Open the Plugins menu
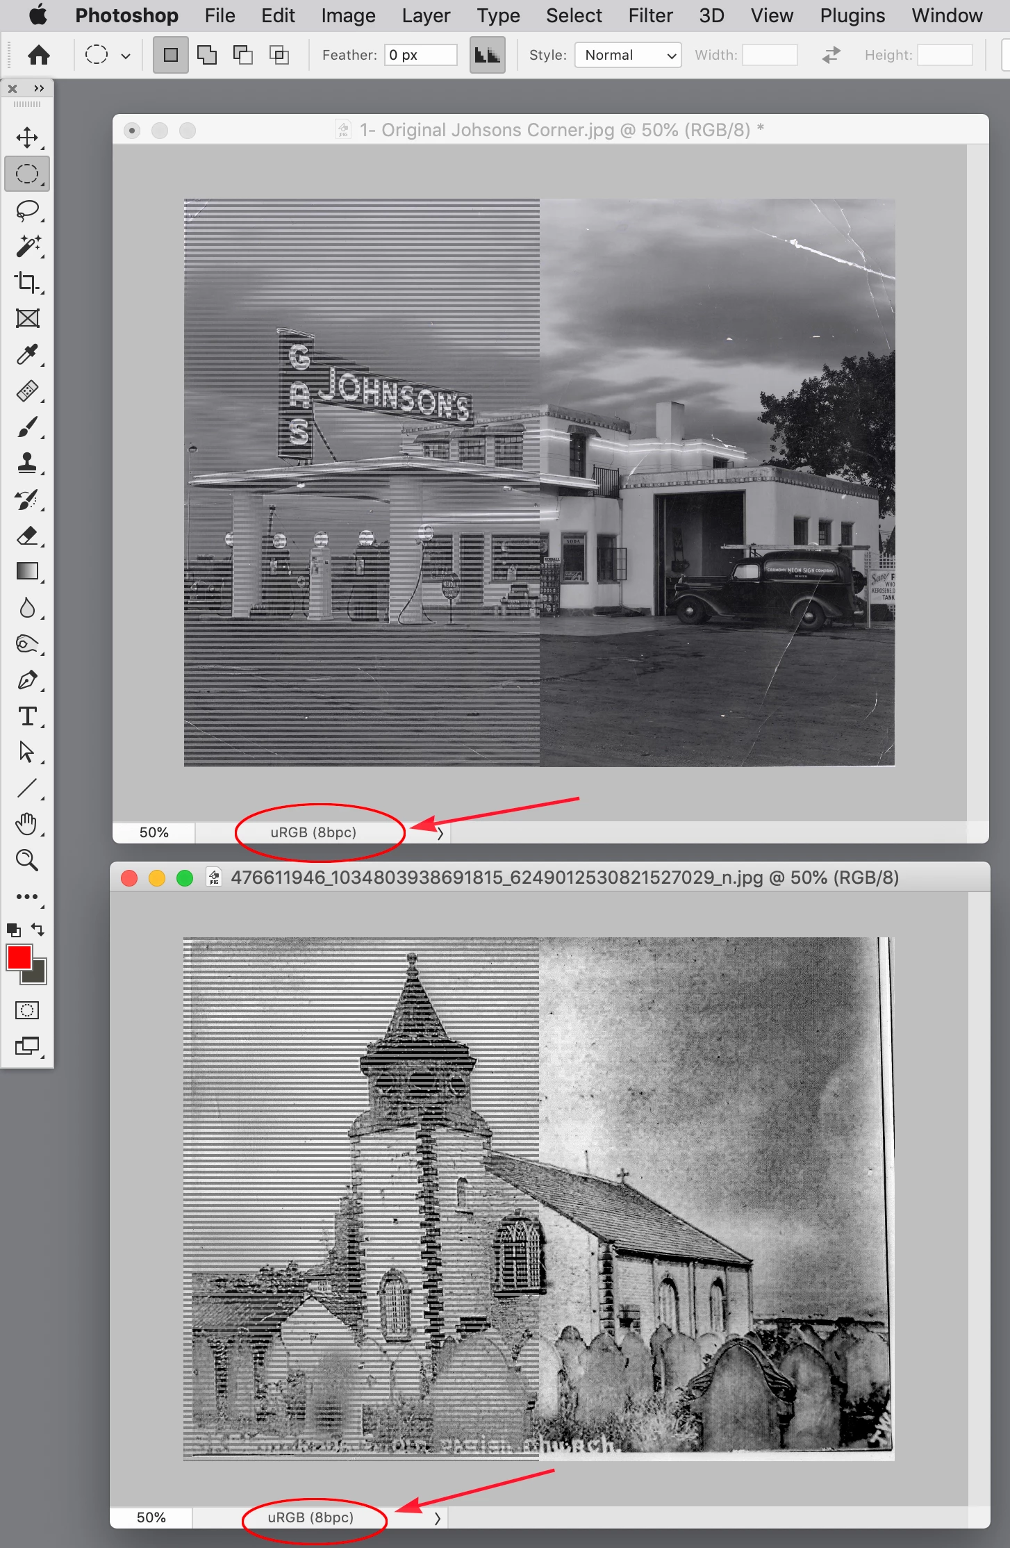The height and width of the screenshot is (1548, 1010). pos(852,15)
